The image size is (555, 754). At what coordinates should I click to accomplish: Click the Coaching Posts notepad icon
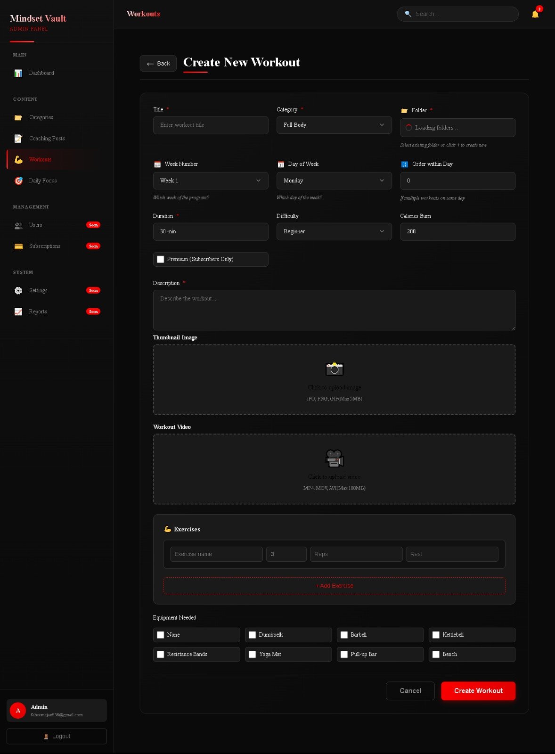(x=18, y=139)
